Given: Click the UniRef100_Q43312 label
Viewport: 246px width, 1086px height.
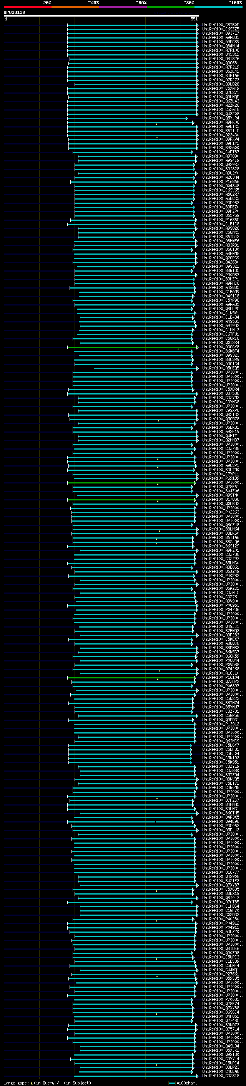Looking at the screenshot, I should [220, 54].
